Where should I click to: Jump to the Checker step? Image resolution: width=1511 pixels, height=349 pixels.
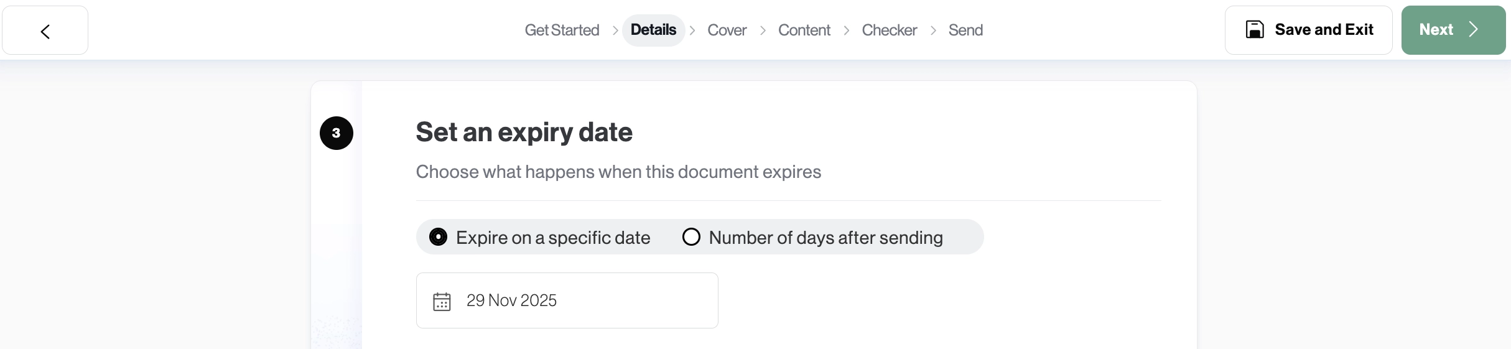(x=889, y=30)
